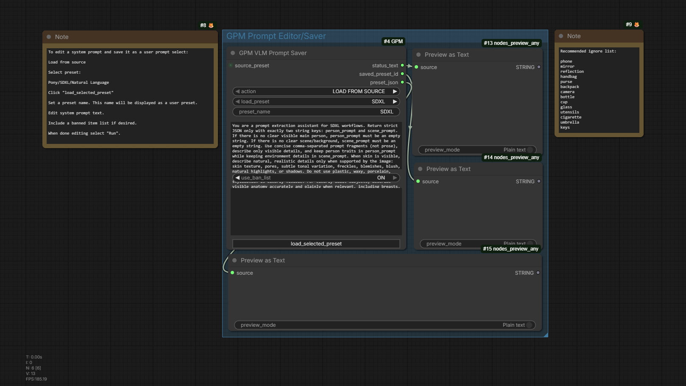Click the load_preset right arrow
The width and height of the screenshot is (686, 386).
point(395,102)
